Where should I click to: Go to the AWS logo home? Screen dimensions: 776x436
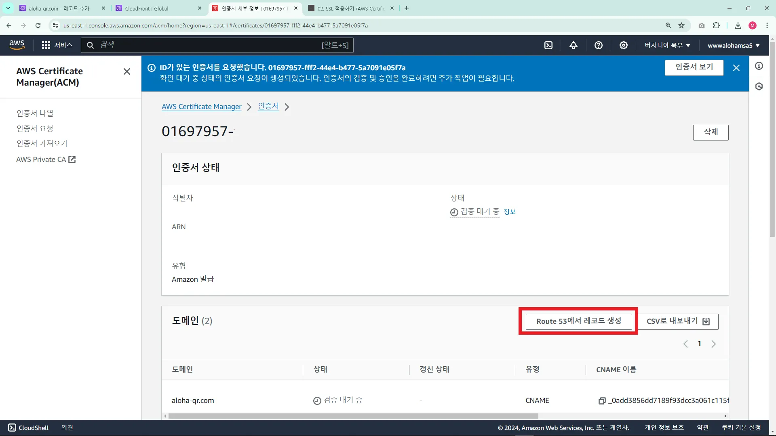[x=17, y=45]
